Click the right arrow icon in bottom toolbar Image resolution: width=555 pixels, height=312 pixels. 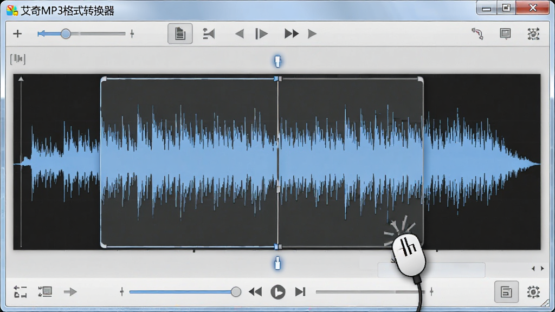pos(70,292)
